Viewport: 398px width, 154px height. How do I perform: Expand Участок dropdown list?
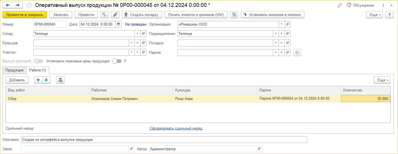click(x=131, y=52)
